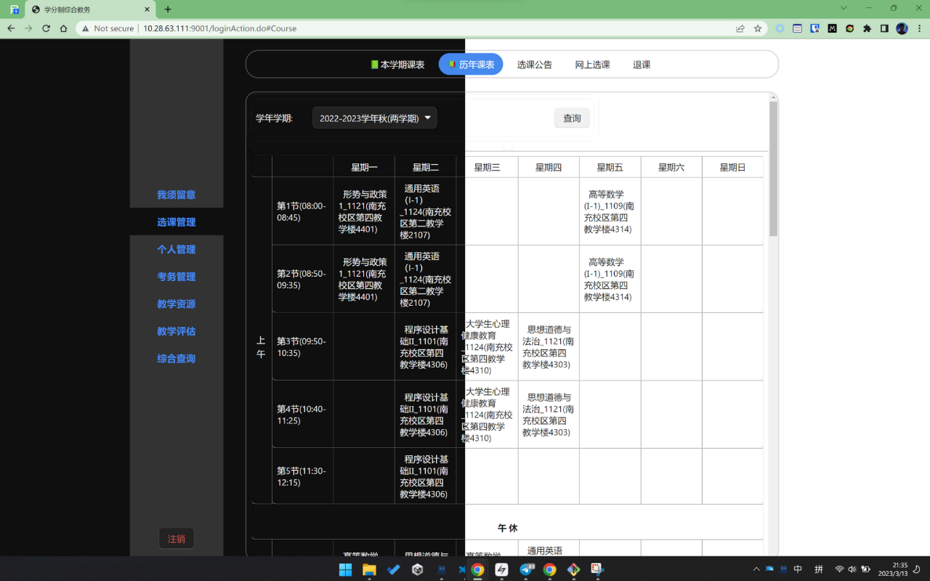This screenshot has width=930, height=581.
Task: Click 大学生心理健康教育 course in 第4节 row
Action: coord(487,414)
